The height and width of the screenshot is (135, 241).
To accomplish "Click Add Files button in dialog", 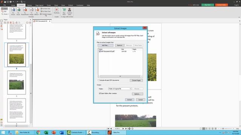I will click(105, 45).
